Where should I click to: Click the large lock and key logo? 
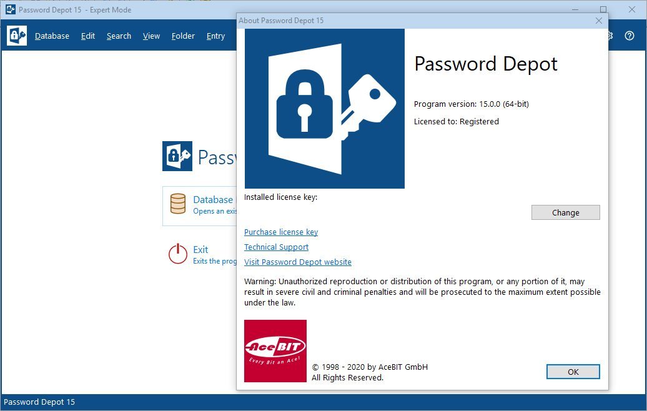[x=325, y=109]
